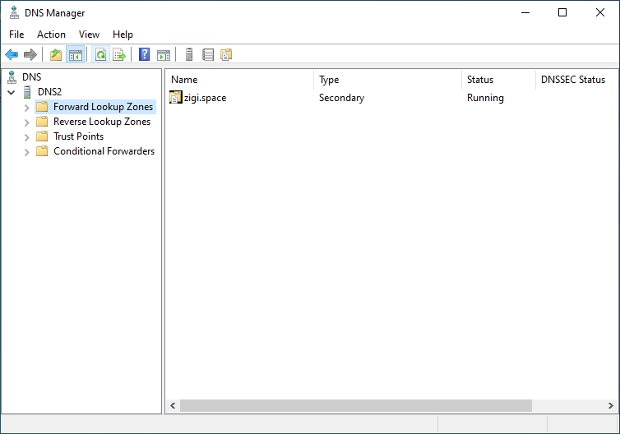Click the horizontal scrollbar thumb
The height and width of the screenshot is (434, 620).
pyautogui.click(x=356, y=405)
